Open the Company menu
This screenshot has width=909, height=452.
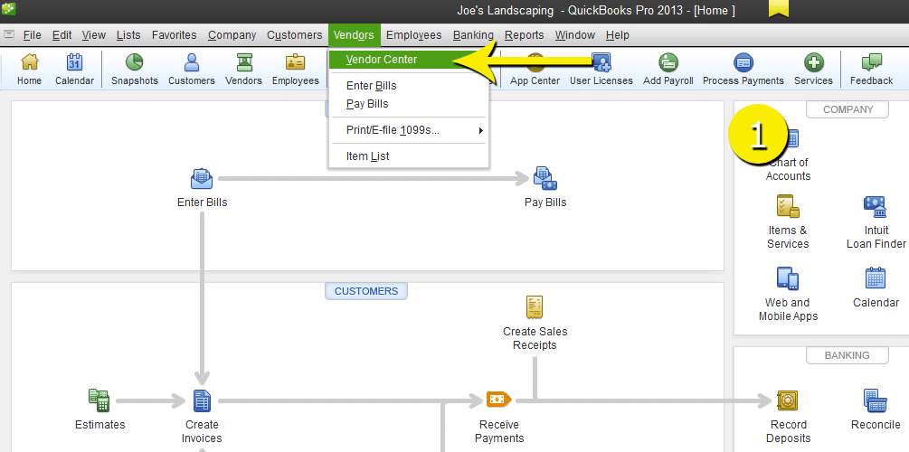click(232, 35)
